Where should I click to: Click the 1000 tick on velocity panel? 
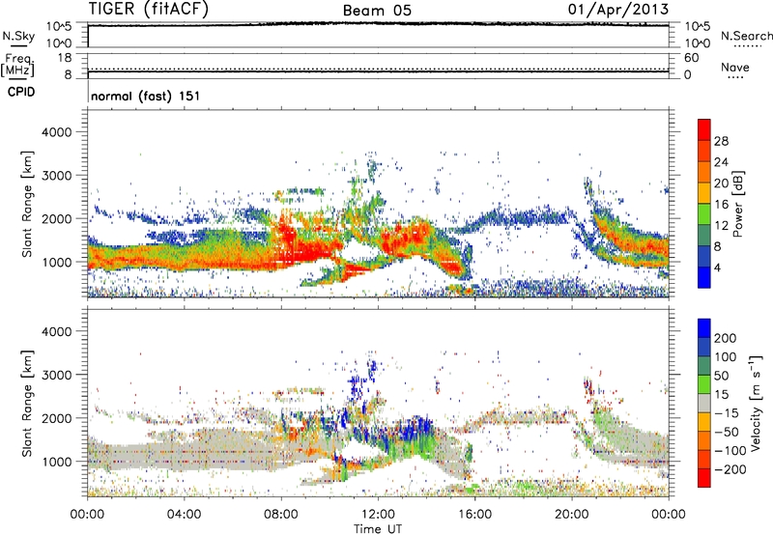(x=57, y=462)
